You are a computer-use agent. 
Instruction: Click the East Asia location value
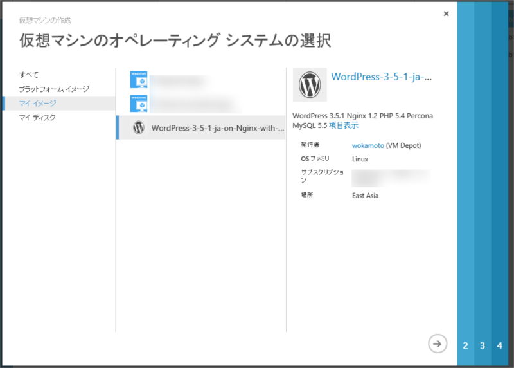[365, 196]
